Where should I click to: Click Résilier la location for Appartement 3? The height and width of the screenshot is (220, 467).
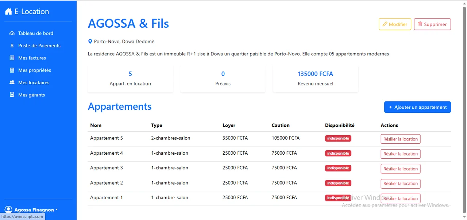pos(401,169)
